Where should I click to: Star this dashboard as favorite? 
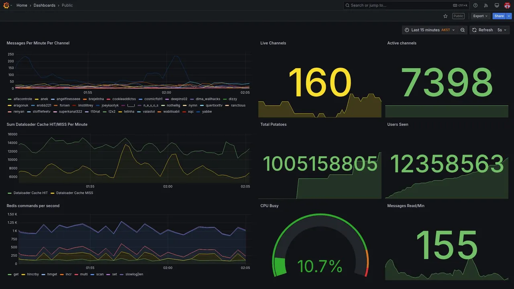tap(445, 16)
